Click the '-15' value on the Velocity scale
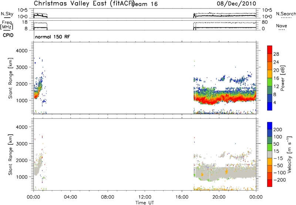The width and height of the screenshot is (296, 205). 278,158
